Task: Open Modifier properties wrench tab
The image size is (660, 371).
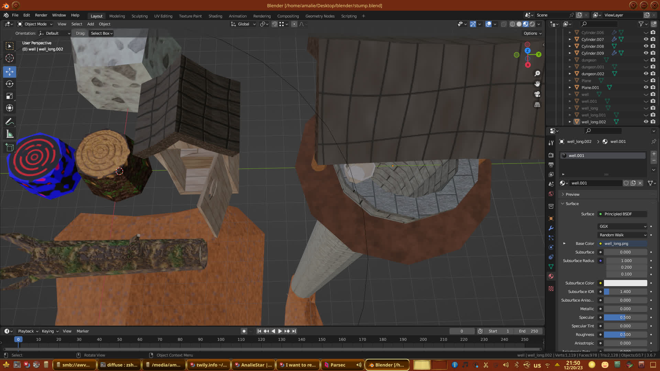Action: coord(551,228)
